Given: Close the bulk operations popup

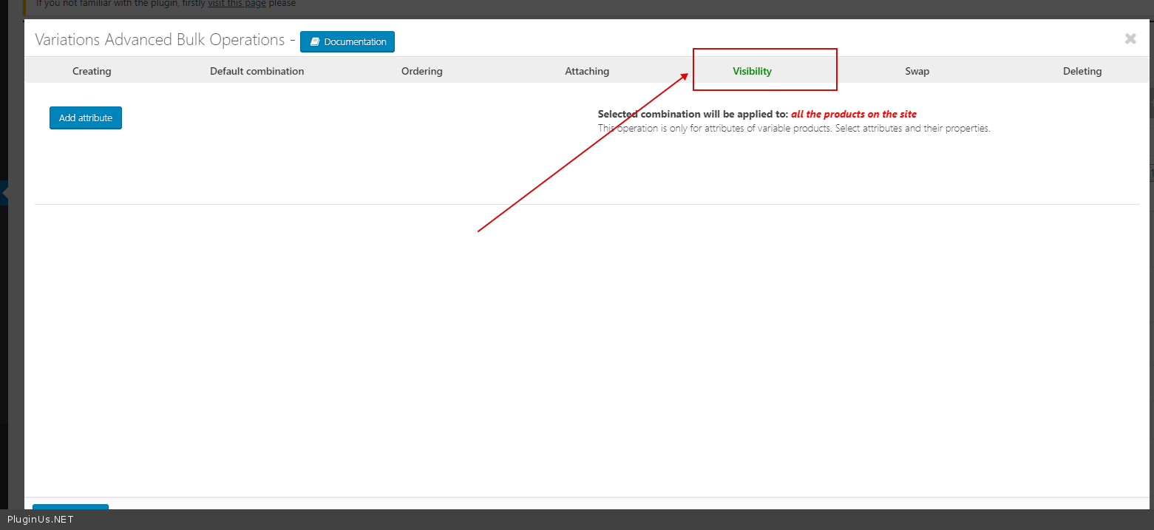Looking at the screenshot, I should pos(1130,38).
